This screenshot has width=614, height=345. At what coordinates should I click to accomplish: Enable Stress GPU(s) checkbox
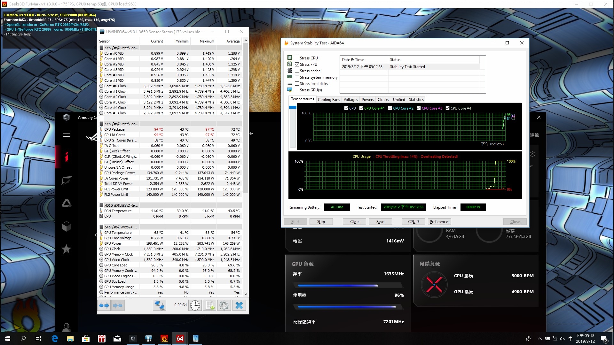(297, 90)
